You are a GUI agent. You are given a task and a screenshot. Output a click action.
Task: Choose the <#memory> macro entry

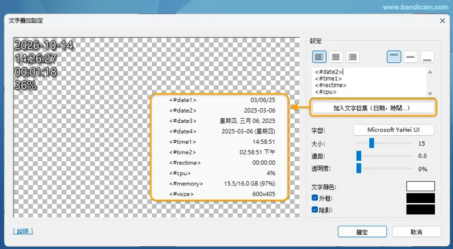pos(222,184)
